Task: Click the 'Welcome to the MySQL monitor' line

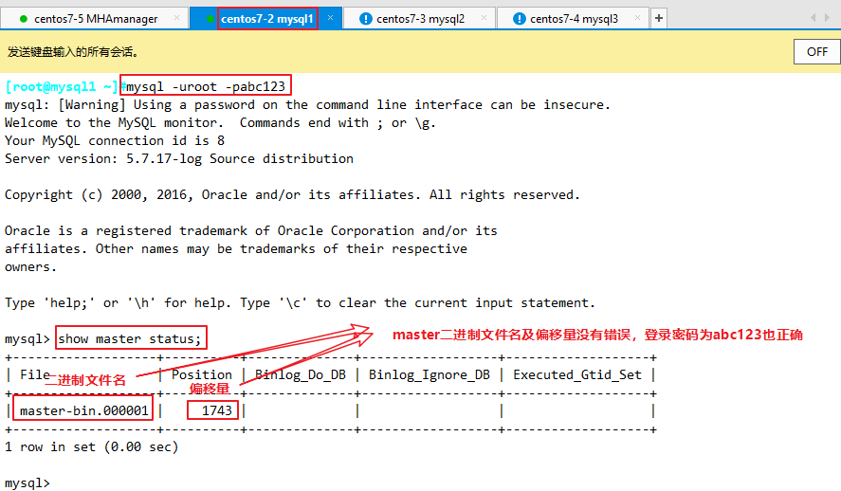Action: 220,123
